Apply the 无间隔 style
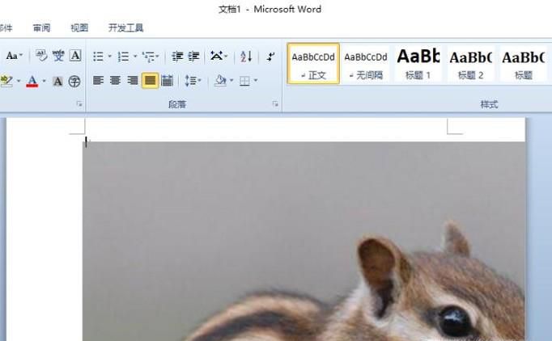The height and width of the screenshot is (341, 552). [366, 64]
